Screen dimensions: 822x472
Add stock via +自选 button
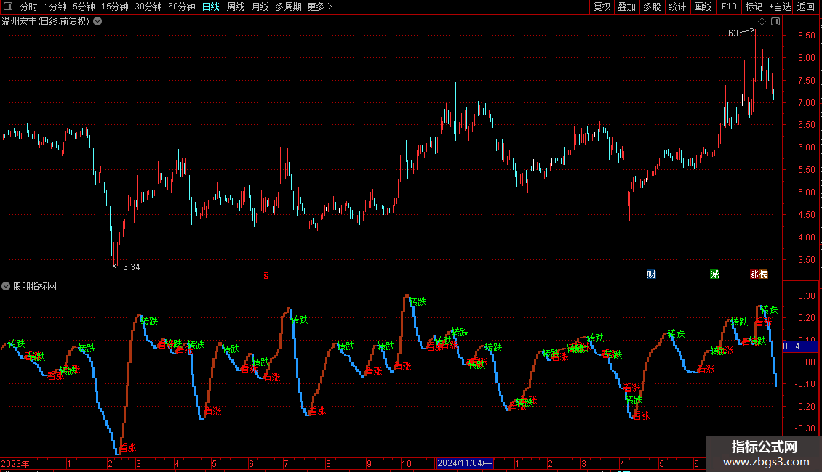pos(780,7)
